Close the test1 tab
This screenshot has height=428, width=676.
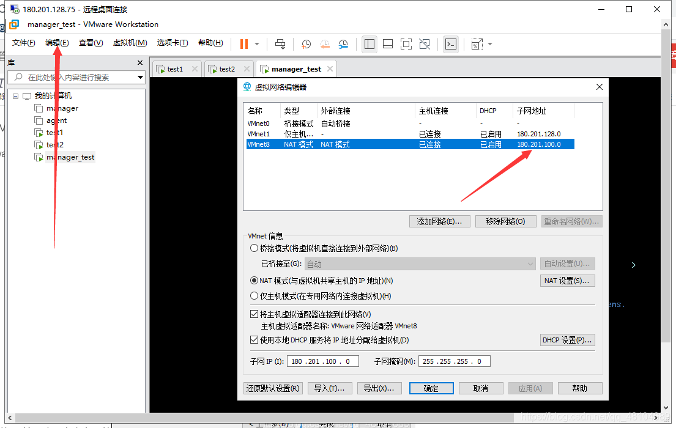(x=195, y=69)
